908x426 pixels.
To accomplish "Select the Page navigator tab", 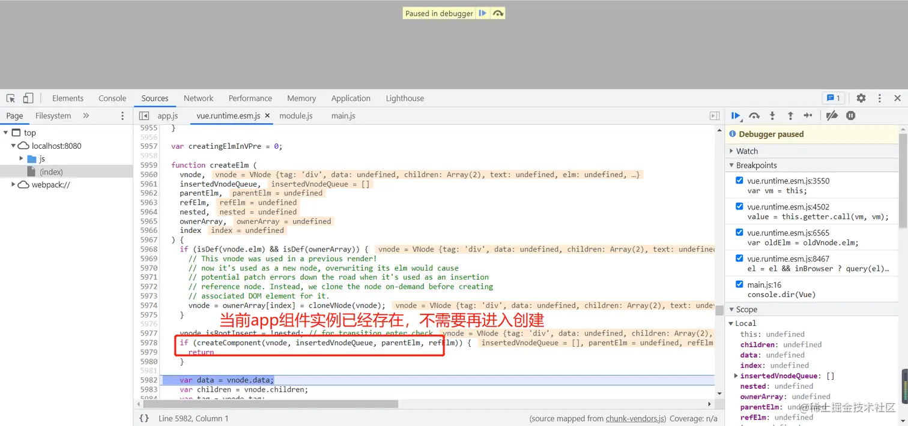I will (14, 116).
